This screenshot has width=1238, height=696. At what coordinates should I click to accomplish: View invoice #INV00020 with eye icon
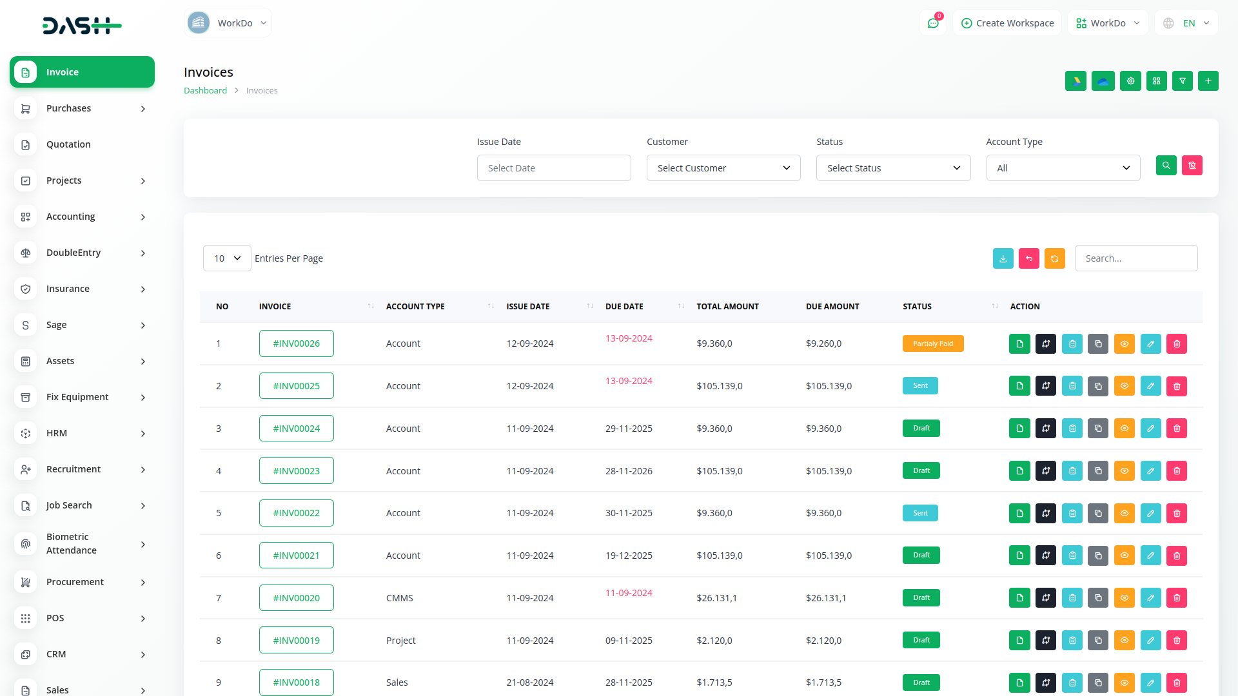[1124, 598]
